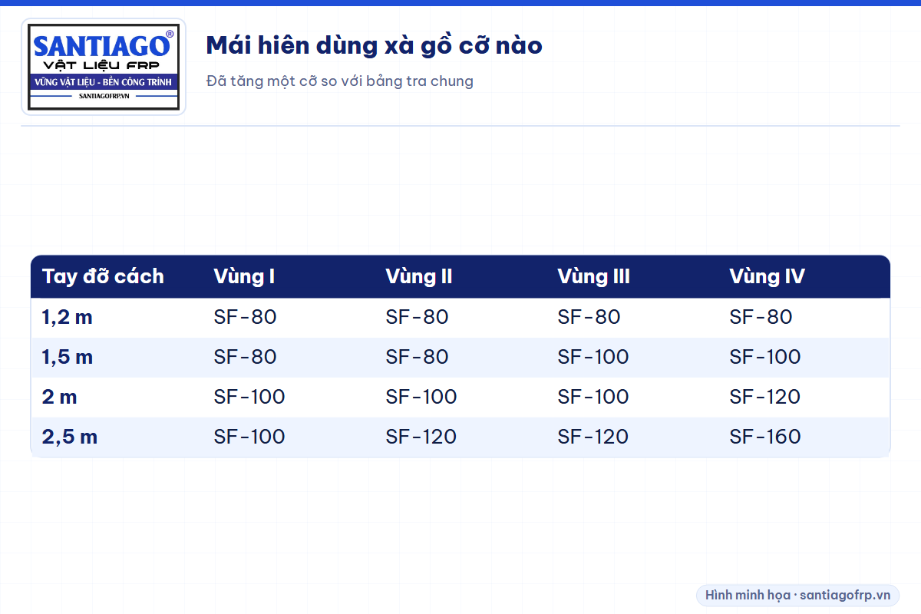Click the 'Tay đỡ cách' column header
The width and height of the screenshot is (921, 614).
103,276
